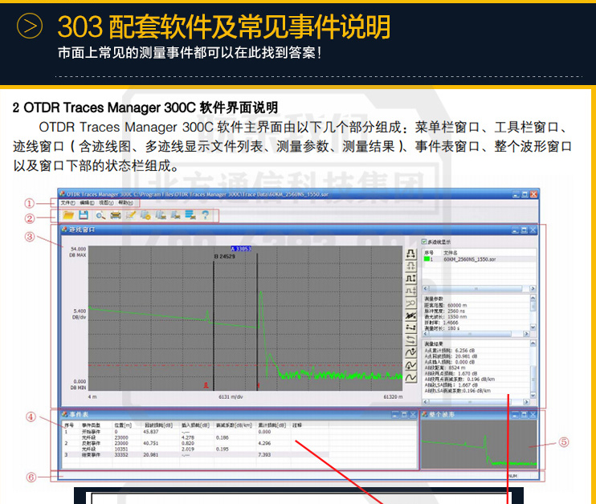Click the 测量结果 panel down scroll arrow
The width and height of the screenshot is (596, 504).
(533, 396)
